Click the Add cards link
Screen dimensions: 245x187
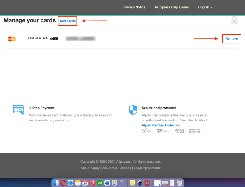point(68,21)
